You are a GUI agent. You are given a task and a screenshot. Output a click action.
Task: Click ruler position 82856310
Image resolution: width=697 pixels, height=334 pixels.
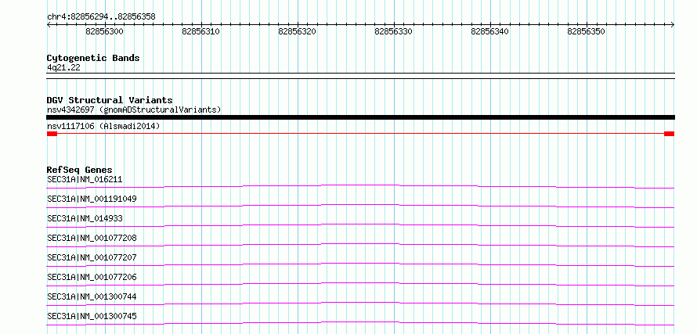click(201, 31)
